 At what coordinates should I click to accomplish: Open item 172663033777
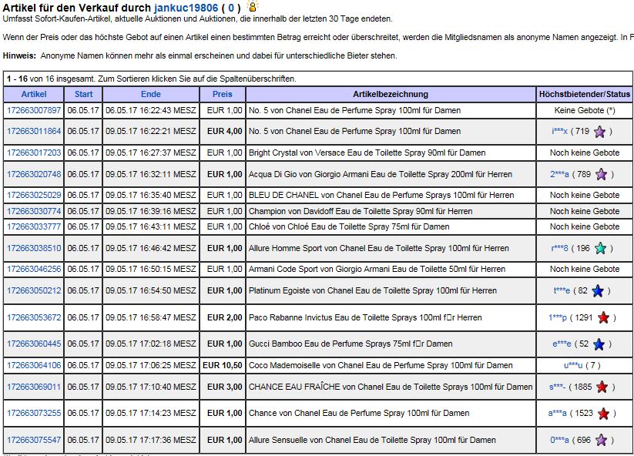pyautogui.click(x=34, y=226)
